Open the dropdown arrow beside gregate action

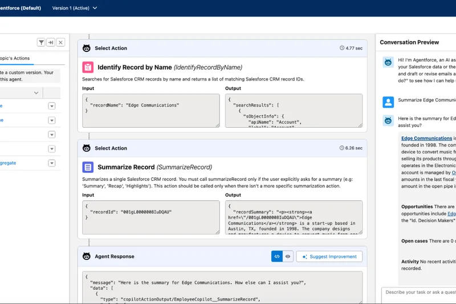(52, 163)
